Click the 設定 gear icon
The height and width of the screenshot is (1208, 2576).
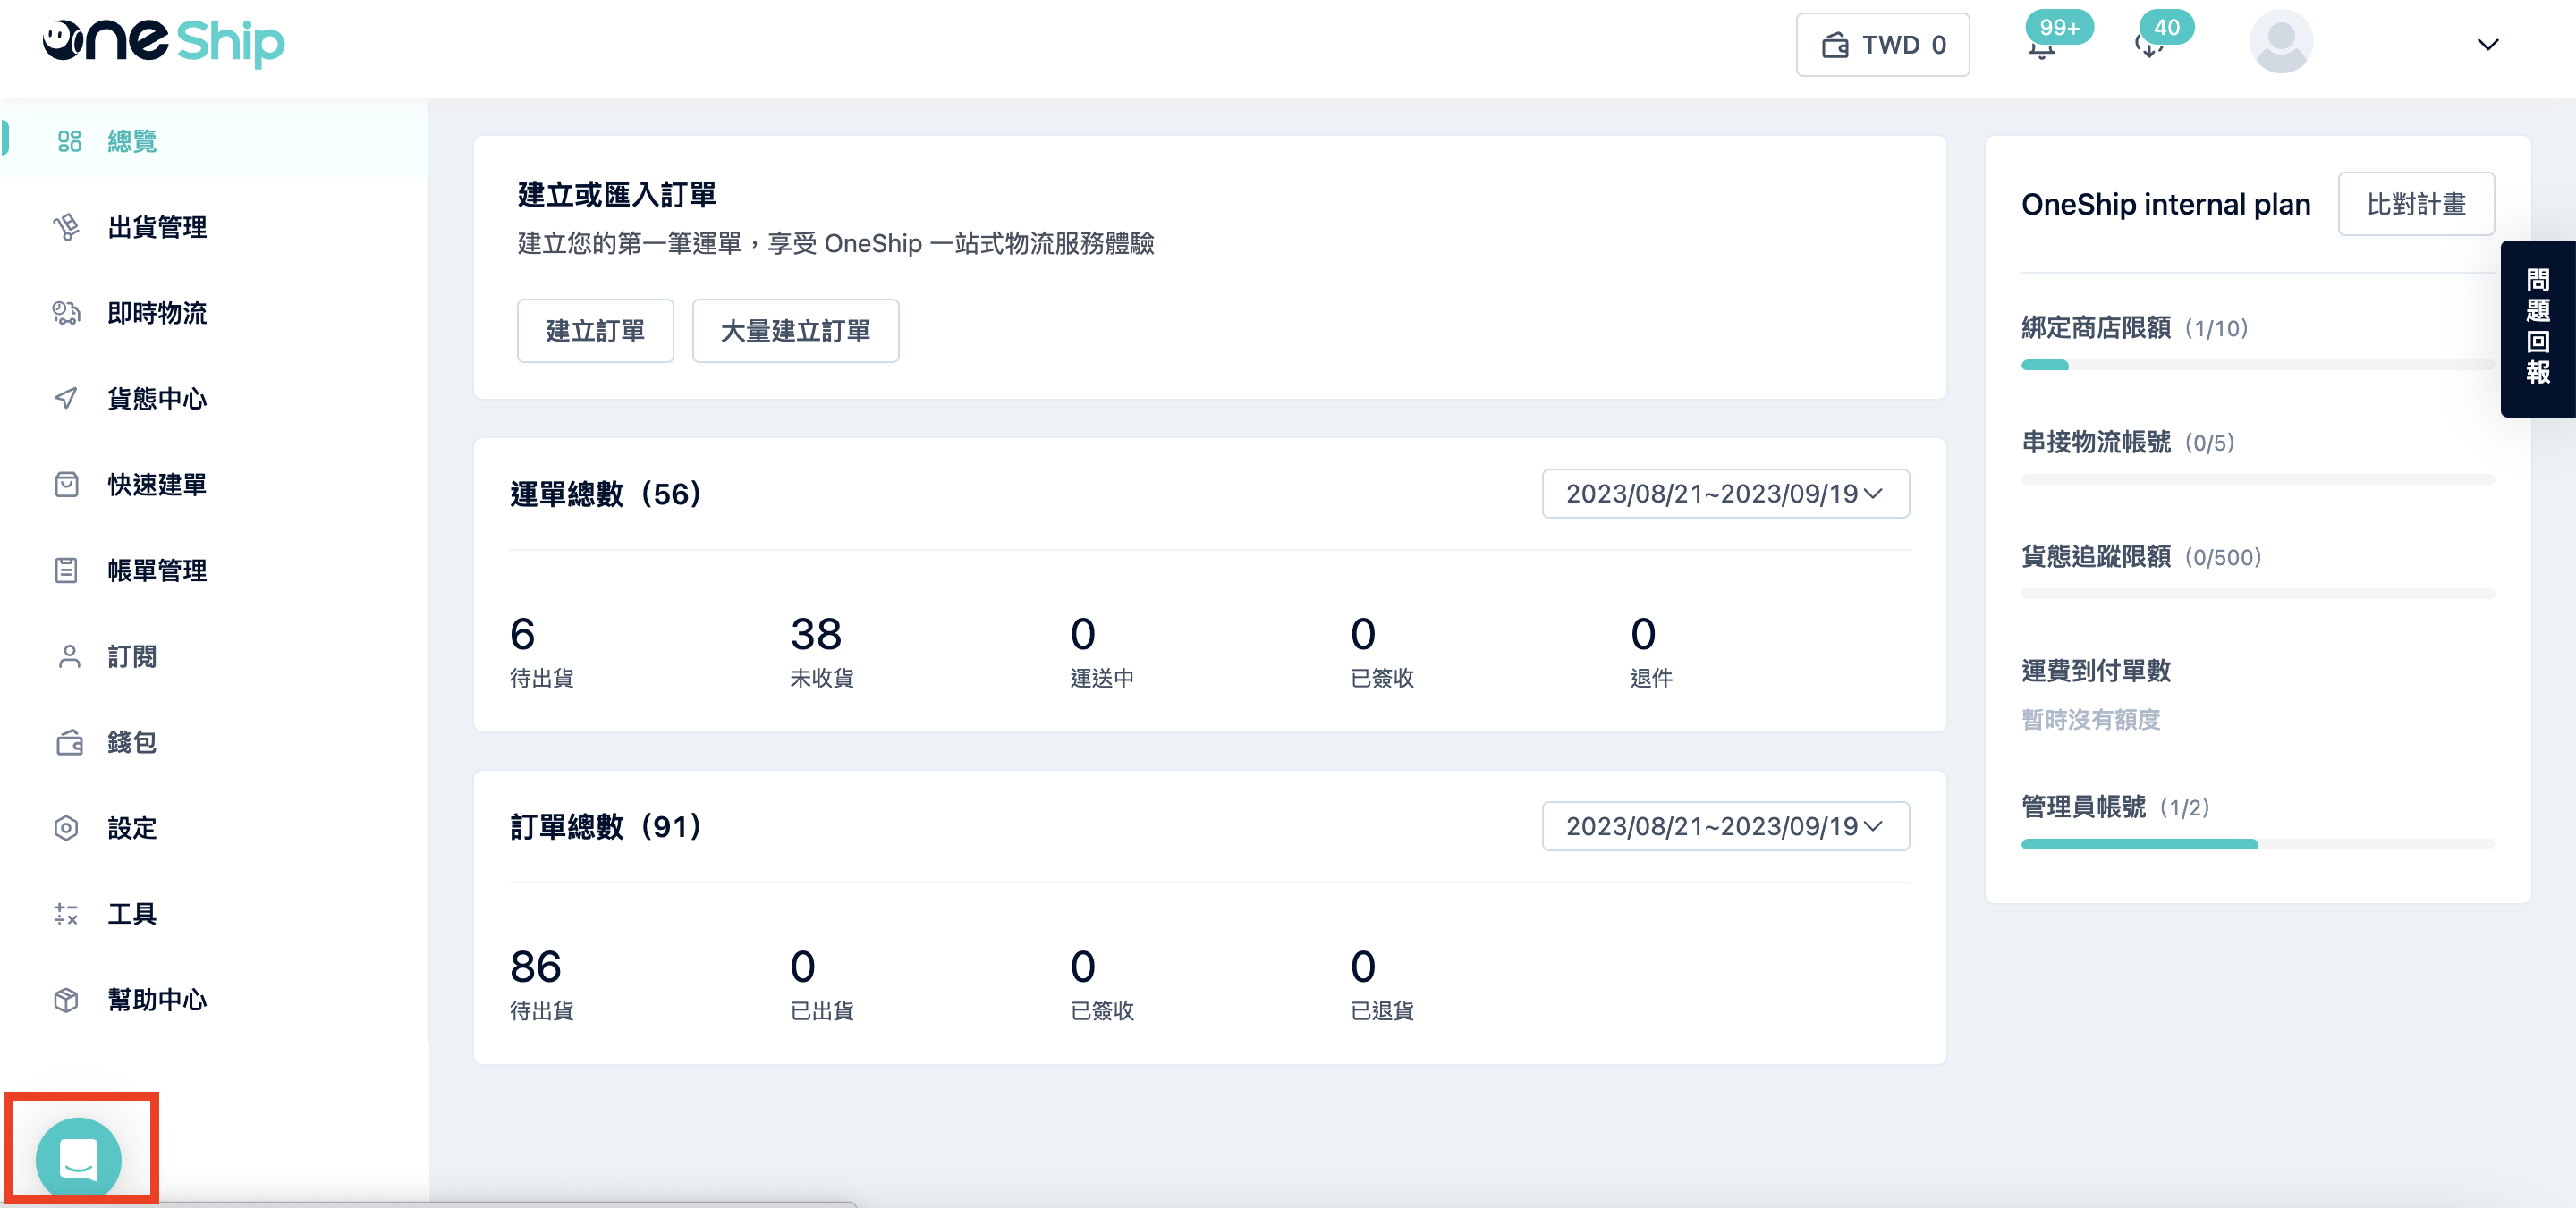[66, 828]
